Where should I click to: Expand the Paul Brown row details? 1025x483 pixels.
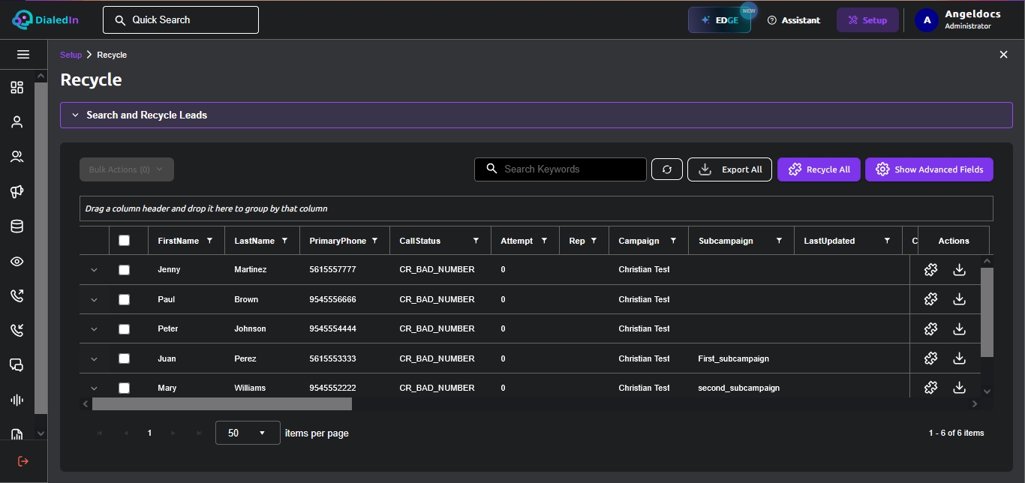tap(95, 299)
